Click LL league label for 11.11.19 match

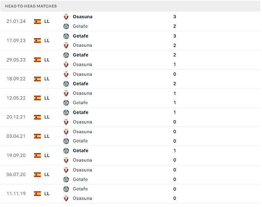click(47, 194)
